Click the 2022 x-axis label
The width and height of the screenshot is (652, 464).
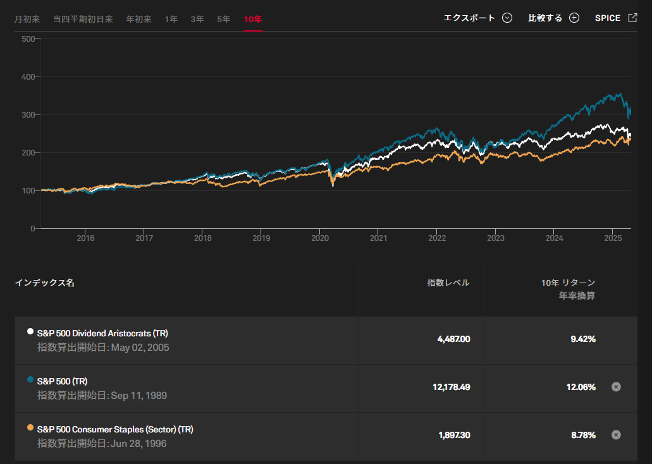(438, 238)
